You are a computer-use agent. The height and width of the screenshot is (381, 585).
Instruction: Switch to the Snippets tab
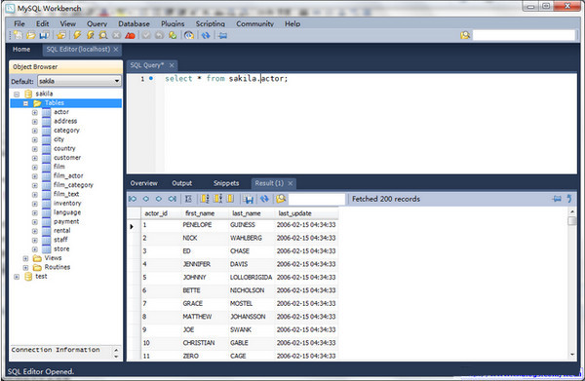point(226,183)
